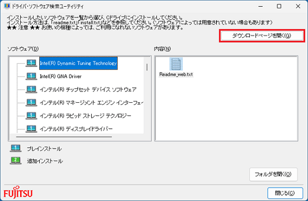308x201 pixels.
Task: Click the 追加インストール legend label
Action: [x=45, y=161]
